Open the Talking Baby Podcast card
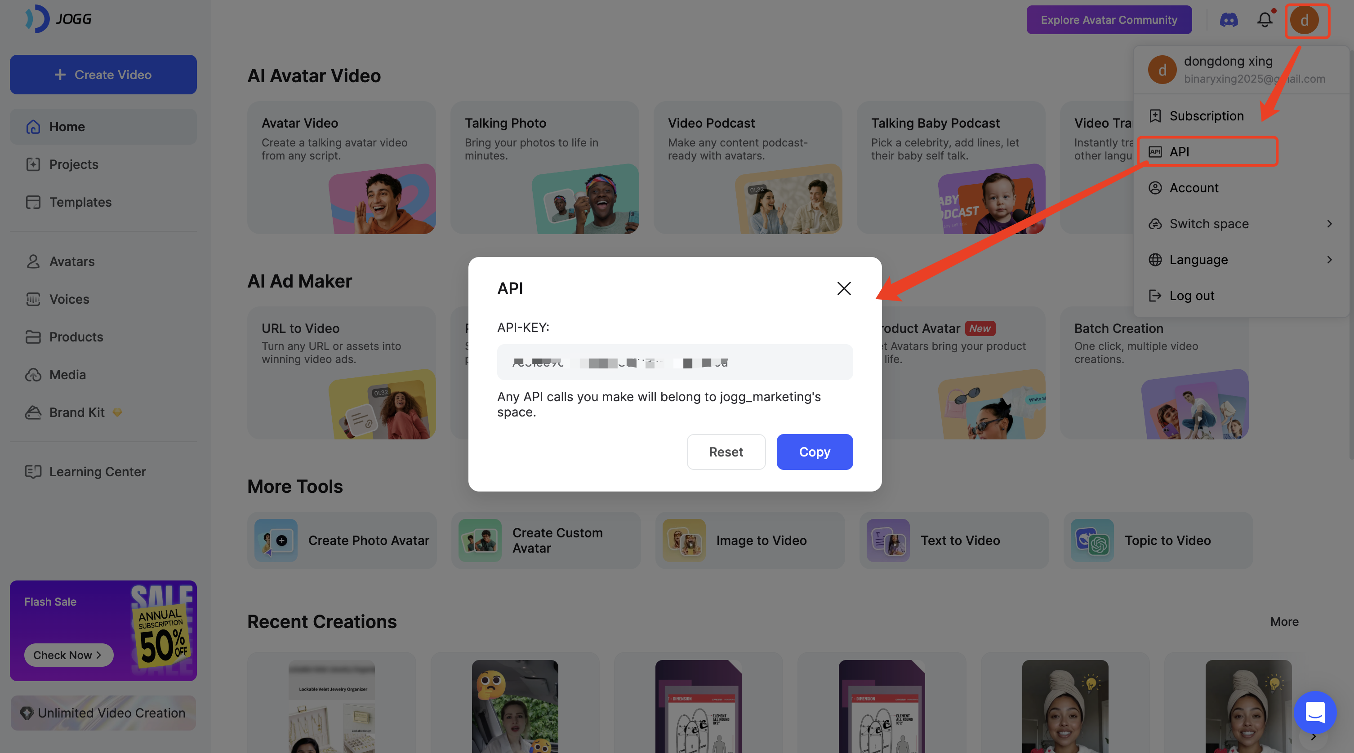The image size is (1354, 753). 950,168
